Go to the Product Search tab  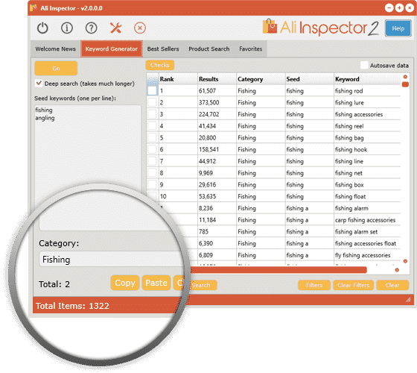(209, 49)
